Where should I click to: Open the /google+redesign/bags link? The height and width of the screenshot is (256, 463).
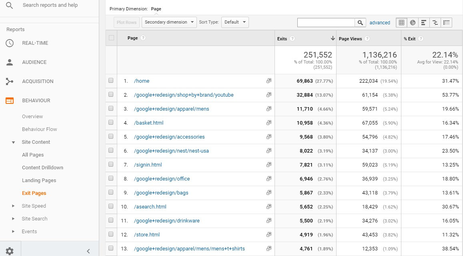click(161, 192)
